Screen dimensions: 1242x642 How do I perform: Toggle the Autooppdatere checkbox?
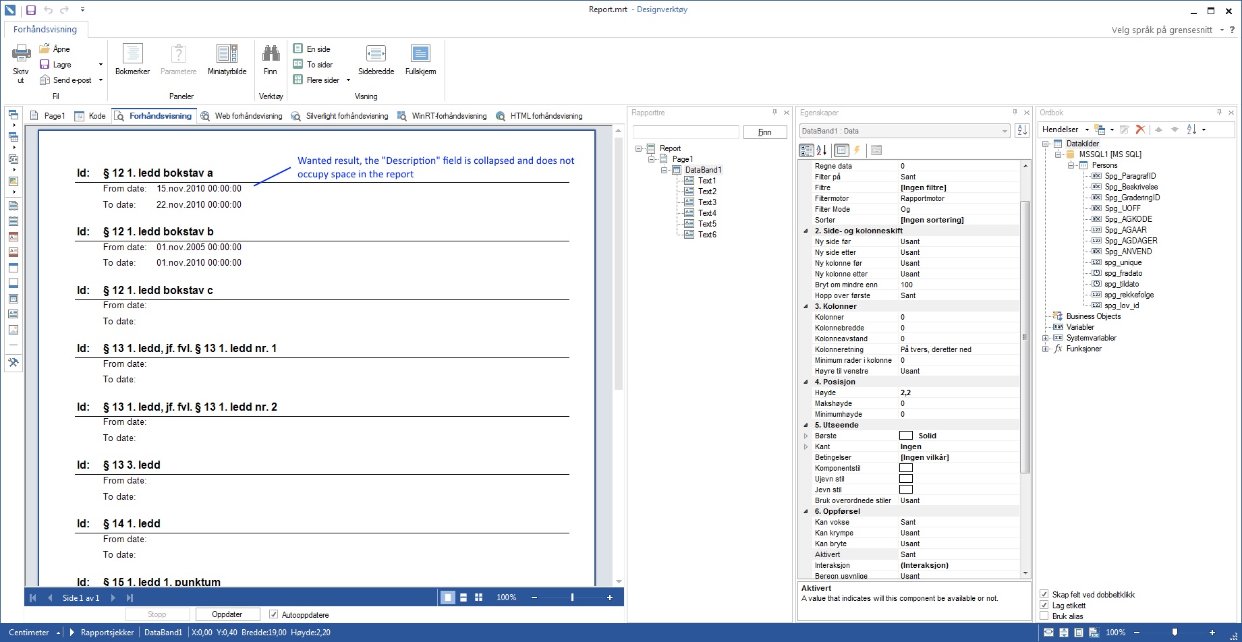coord(273,614)
